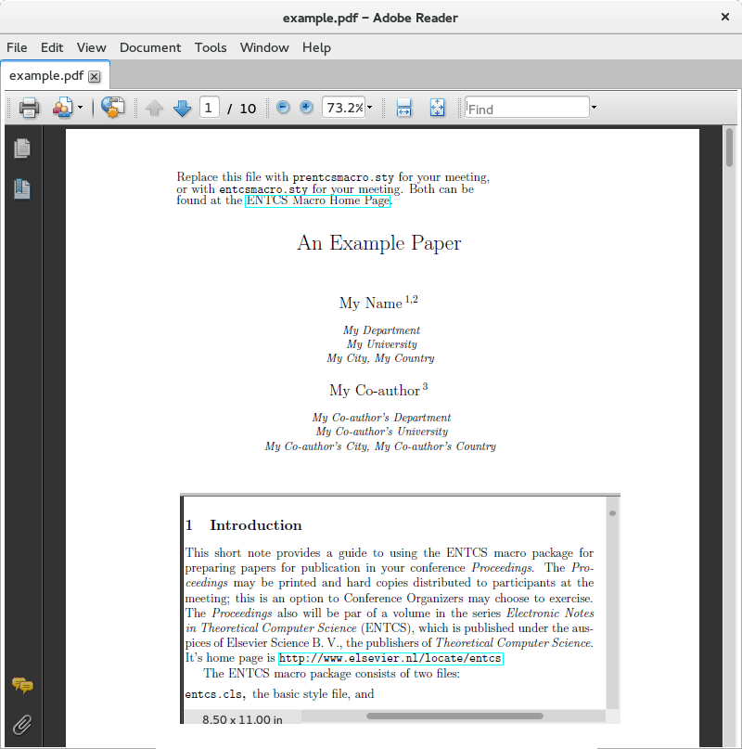
Task: Open the View menu
Action: (x=91, y=47)
